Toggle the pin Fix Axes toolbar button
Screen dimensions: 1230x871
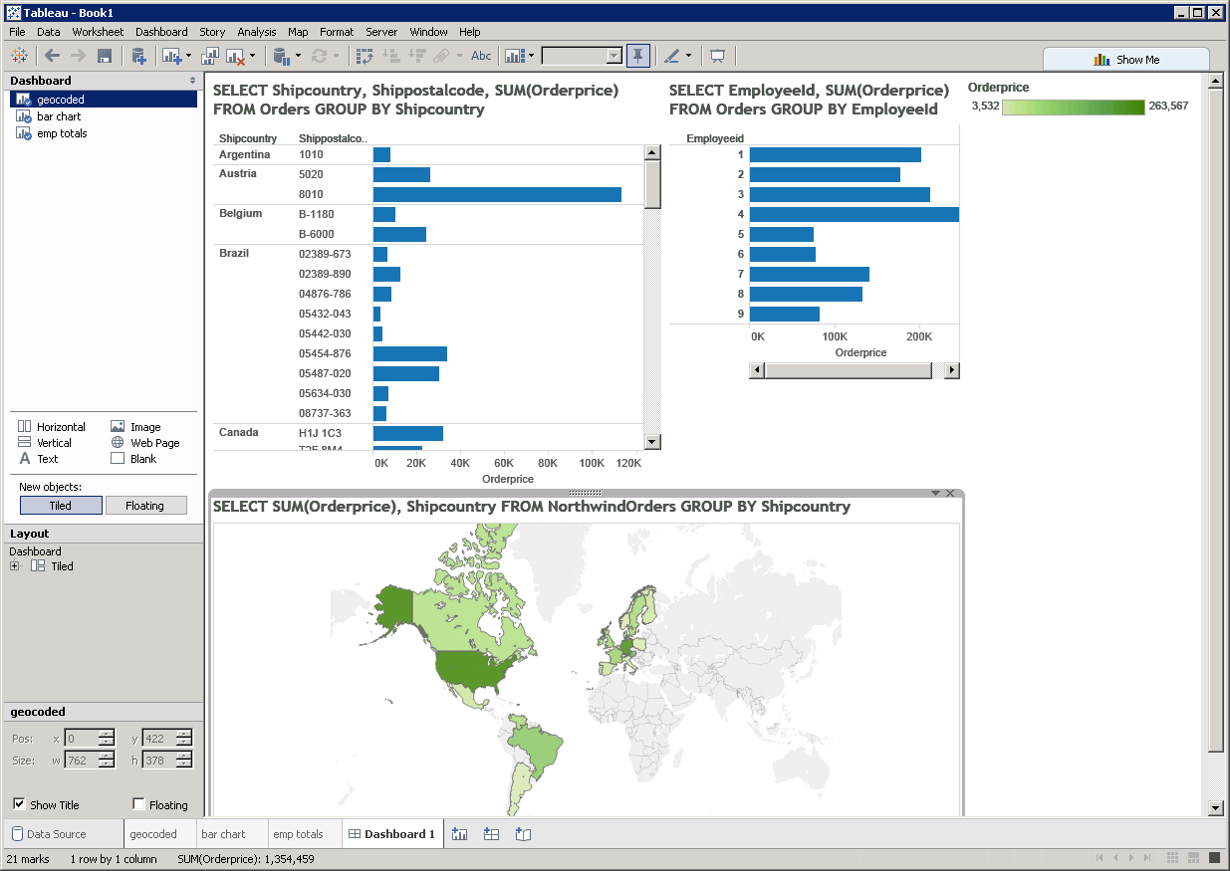click(638, 57)
